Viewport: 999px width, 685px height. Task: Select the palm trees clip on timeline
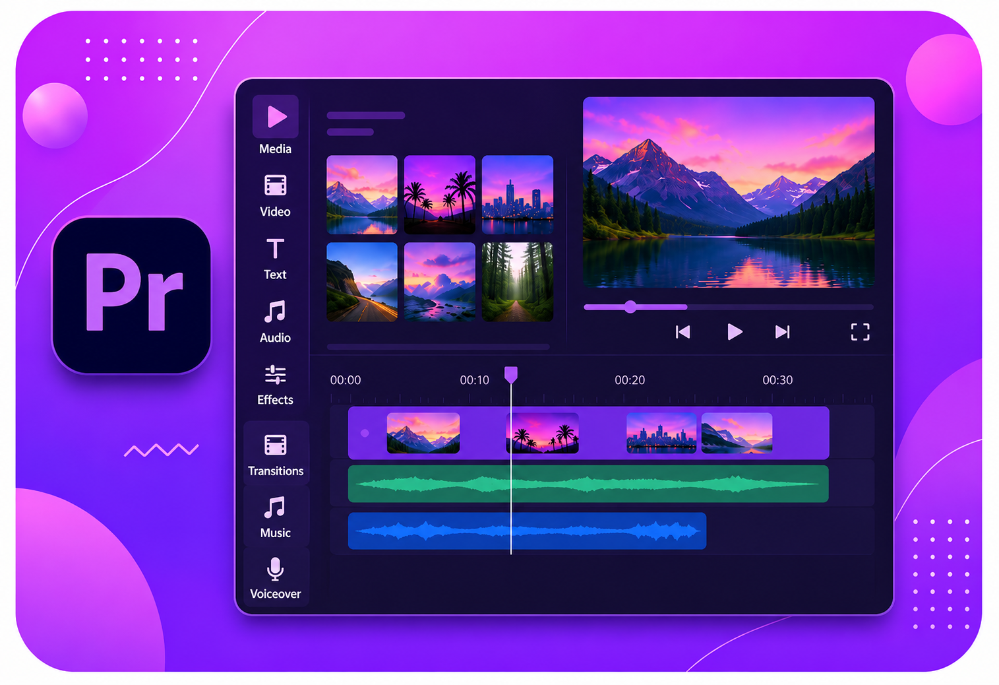pos(543,433)
